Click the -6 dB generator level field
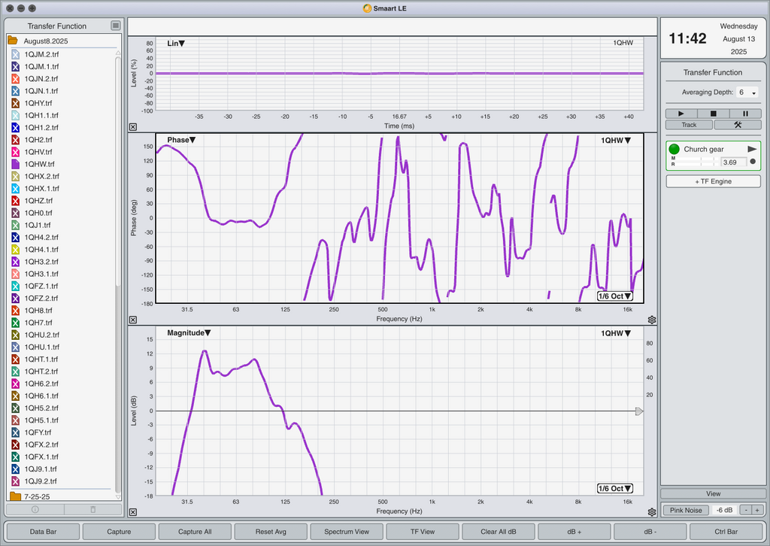 coord(724,510)
